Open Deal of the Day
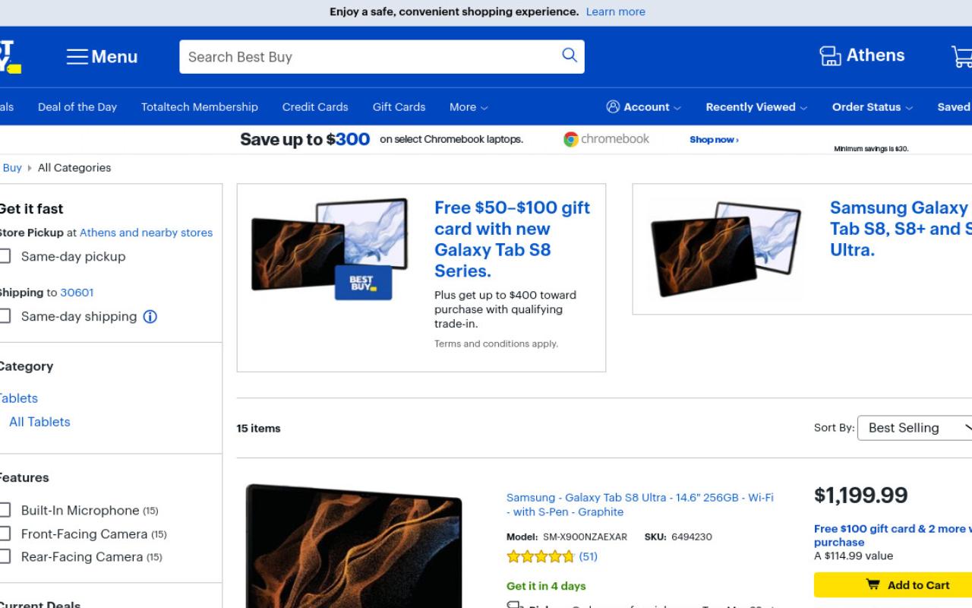The height and width of the screenshot is (608, 972). pyautogui.click(x=77, y=107)
